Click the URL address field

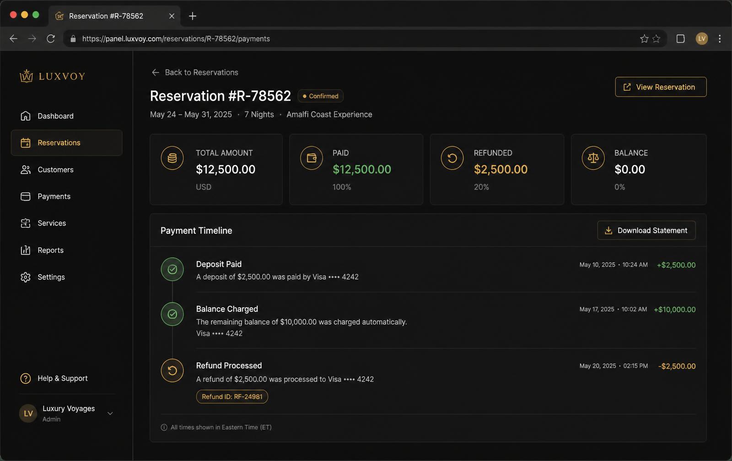365,39
